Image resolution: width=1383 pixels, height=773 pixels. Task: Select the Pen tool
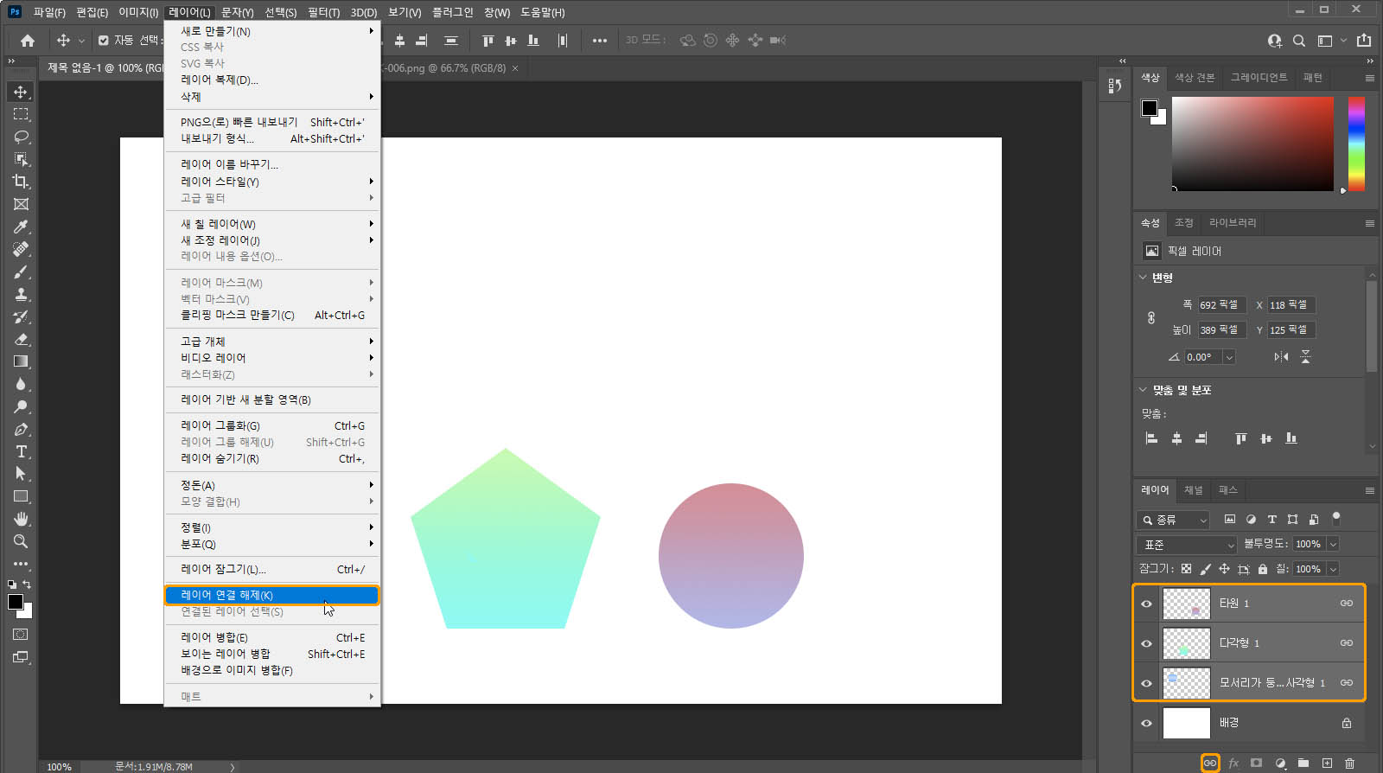pos(21,429)
